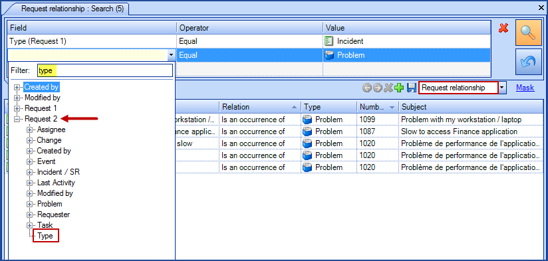Open the Request relationship combo dropdown arrow
548x261 pixels.
tap(502, 88)
